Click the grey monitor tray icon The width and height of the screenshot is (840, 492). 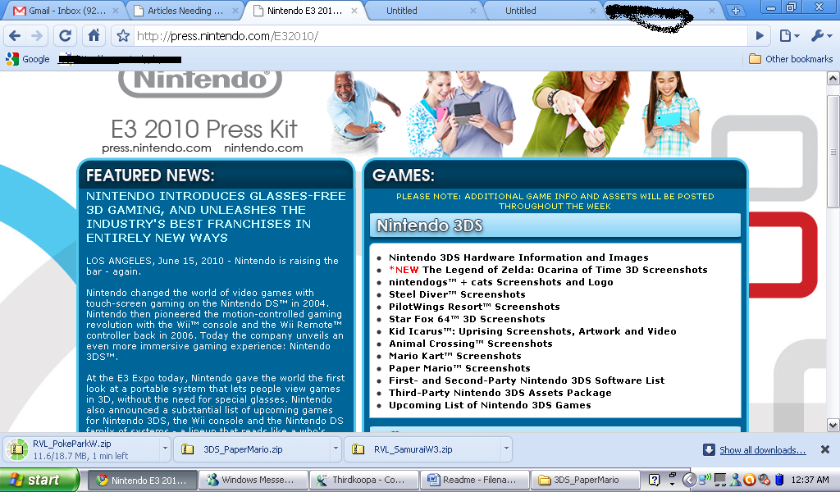coord(720,480)
